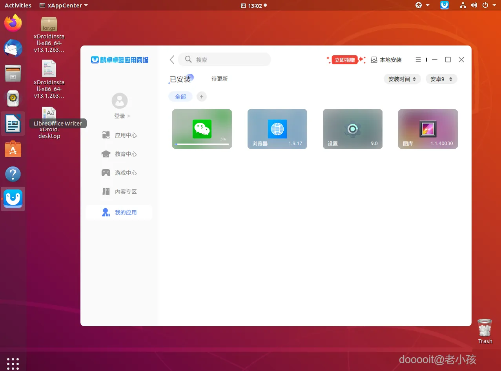
Task: Open the Trash on desktop
Action: 485,331
